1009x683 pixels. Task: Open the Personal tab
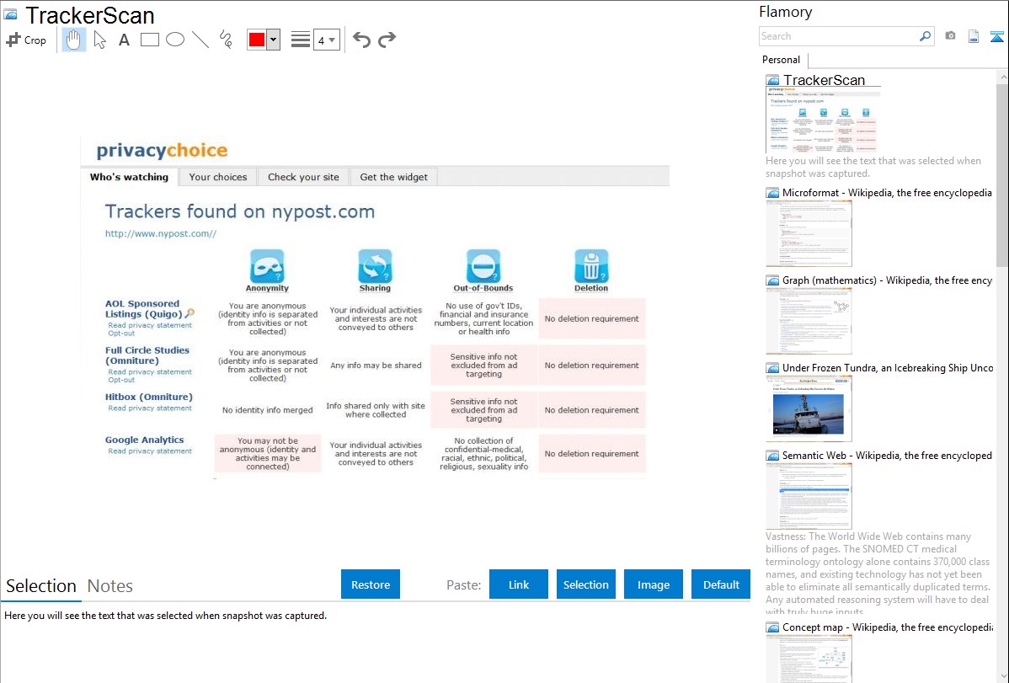[782, 60]
